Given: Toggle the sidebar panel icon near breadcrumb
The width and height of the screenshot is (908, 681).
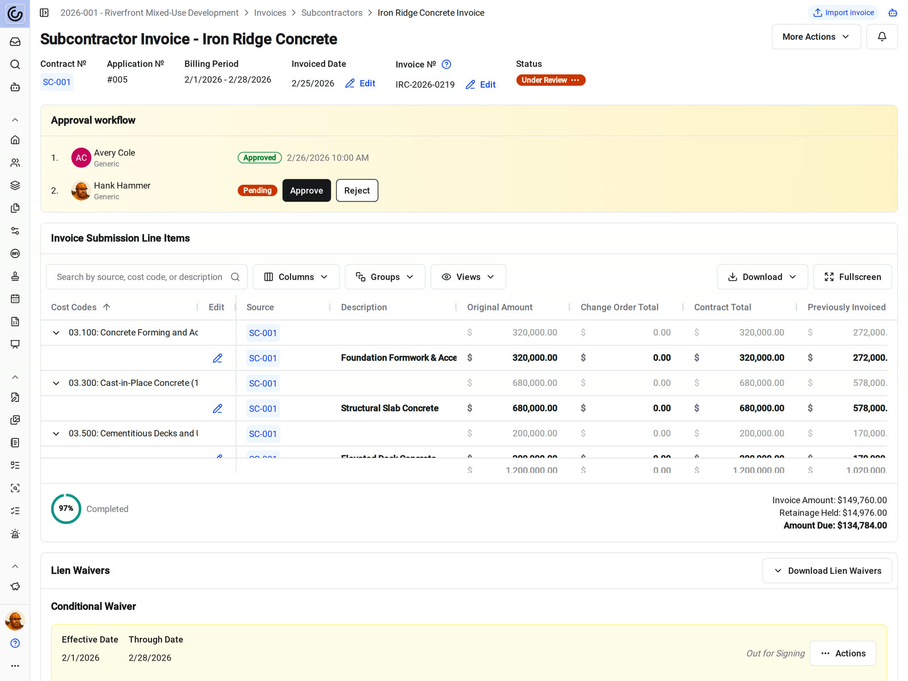Looking at the screenshot, I should pos(44,12).
